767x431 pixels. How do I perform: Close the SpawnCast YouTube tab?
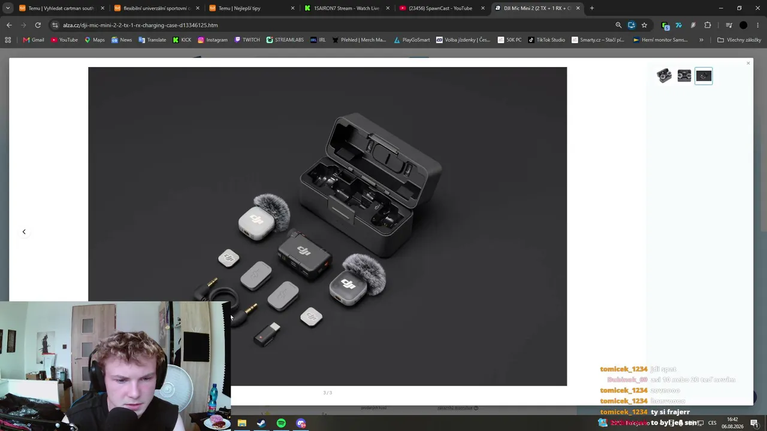(x=483, y=8)
